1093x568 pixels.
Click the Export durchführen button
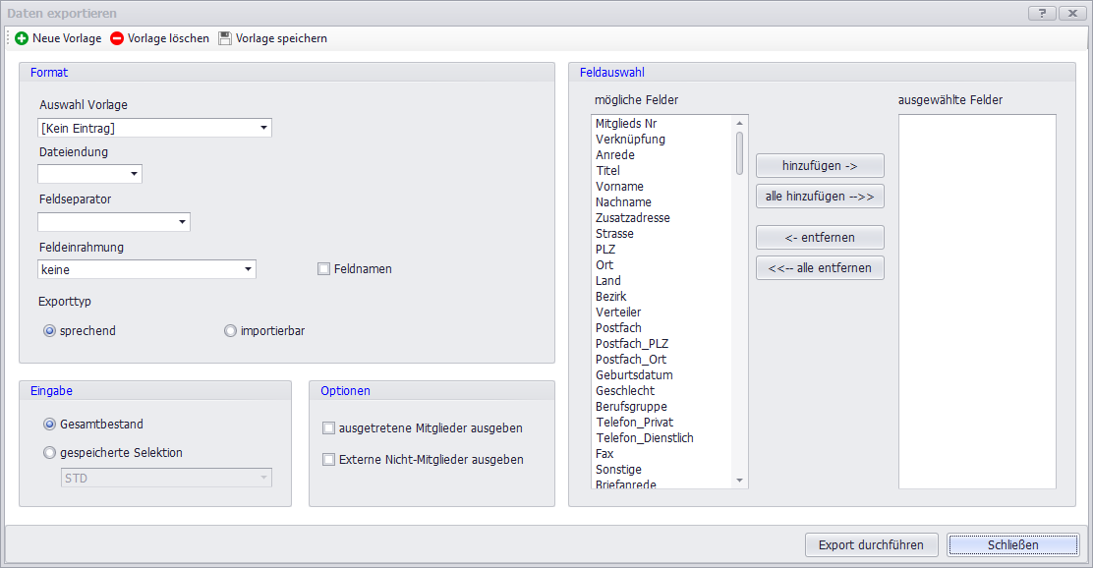pos(871,545)
